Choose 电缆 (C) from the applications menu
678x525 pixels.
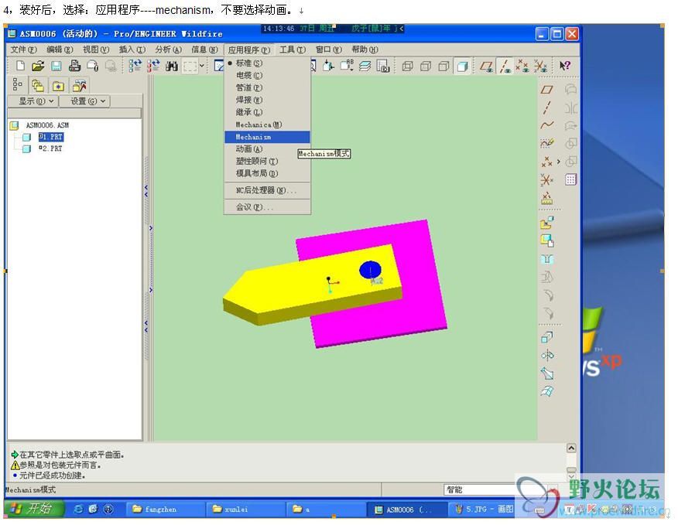tap(267, 75)
